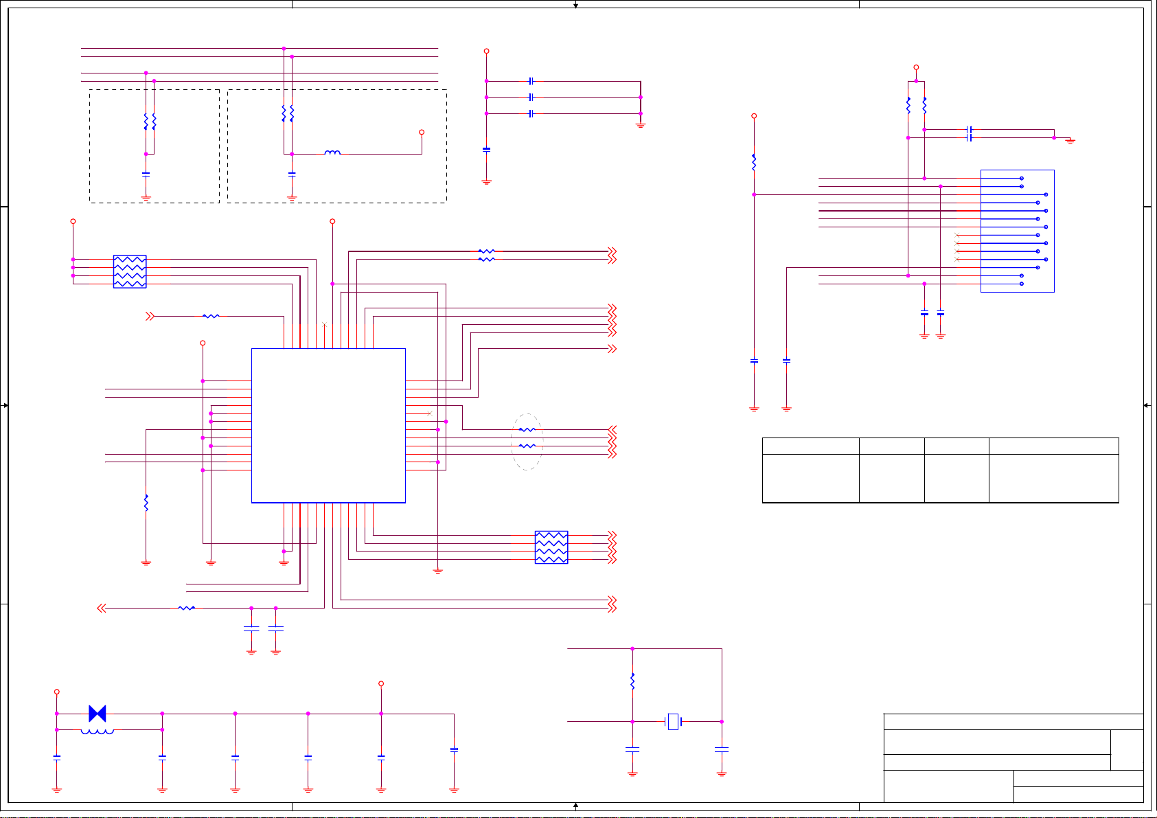The image size is (1157, 818).
Task: Click the ground symbol right of connector's capacitor pair
Action: 1070,141
